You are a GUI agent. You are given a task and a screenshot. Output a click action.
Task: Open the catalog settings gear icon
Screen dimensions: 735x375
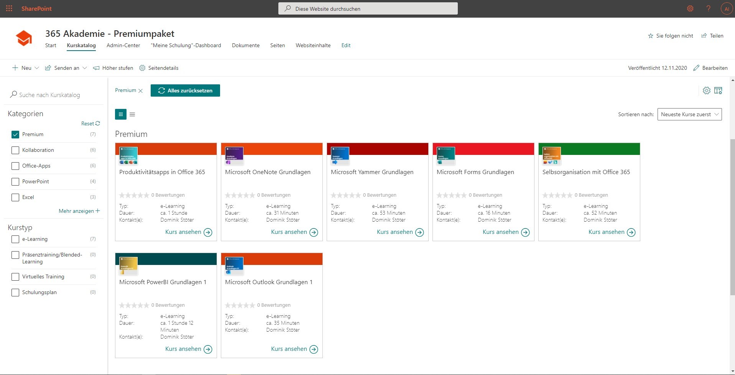tap(707, 90)
